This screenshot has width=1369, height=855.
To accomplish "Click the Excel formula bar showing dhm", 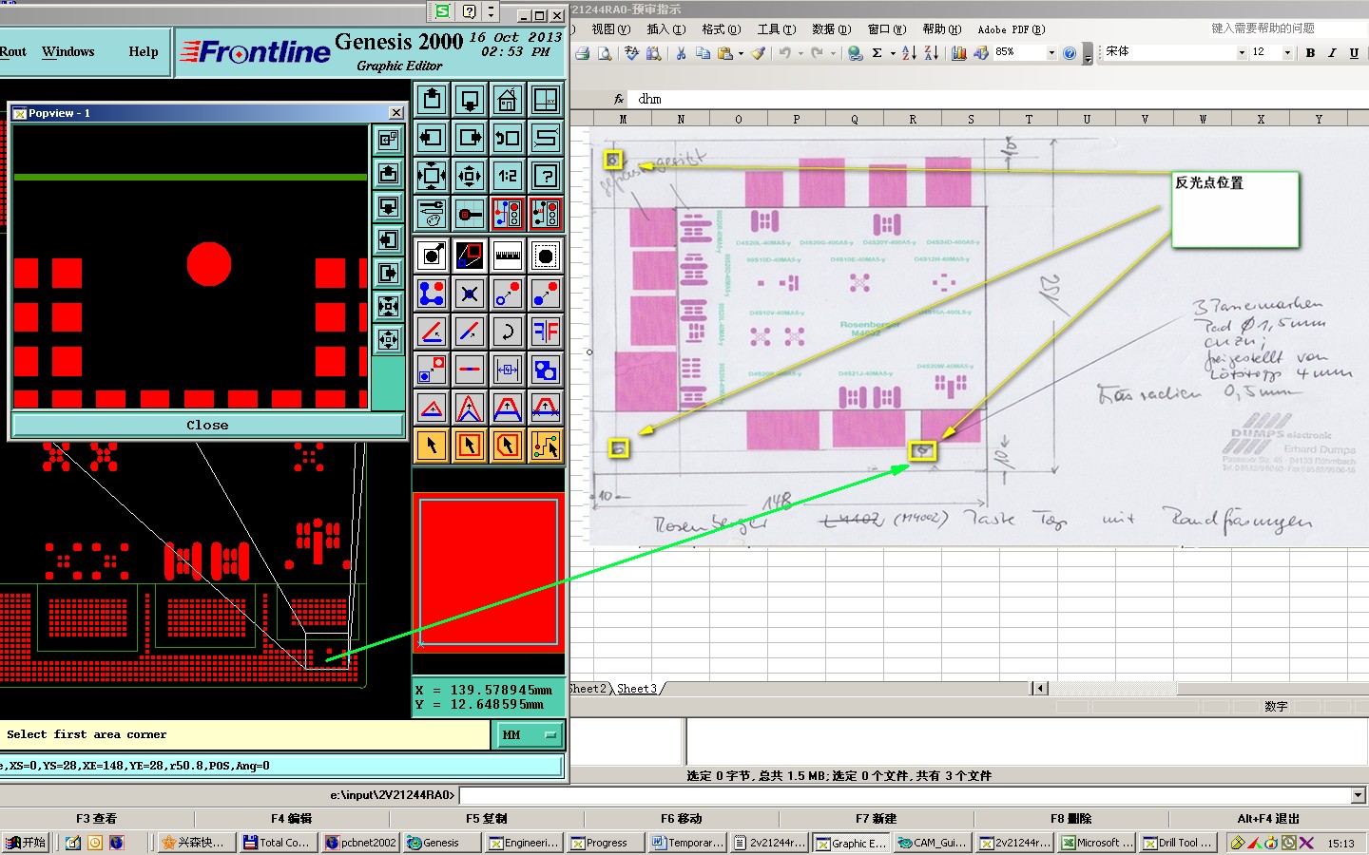I will coord(998,99).
